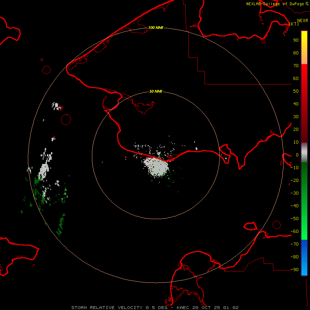Click the green elongated echo streak in southwest

pos(60,225)
